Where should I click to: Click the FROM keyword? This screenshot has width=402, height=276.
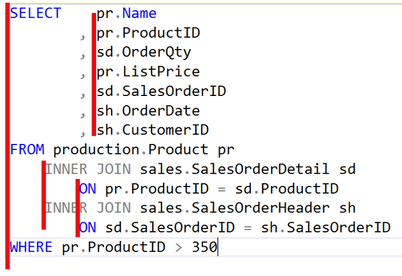click(x=28, y=149)
